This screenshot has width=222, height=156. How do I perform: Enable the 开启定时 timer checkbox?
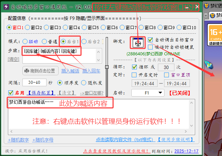134,75
